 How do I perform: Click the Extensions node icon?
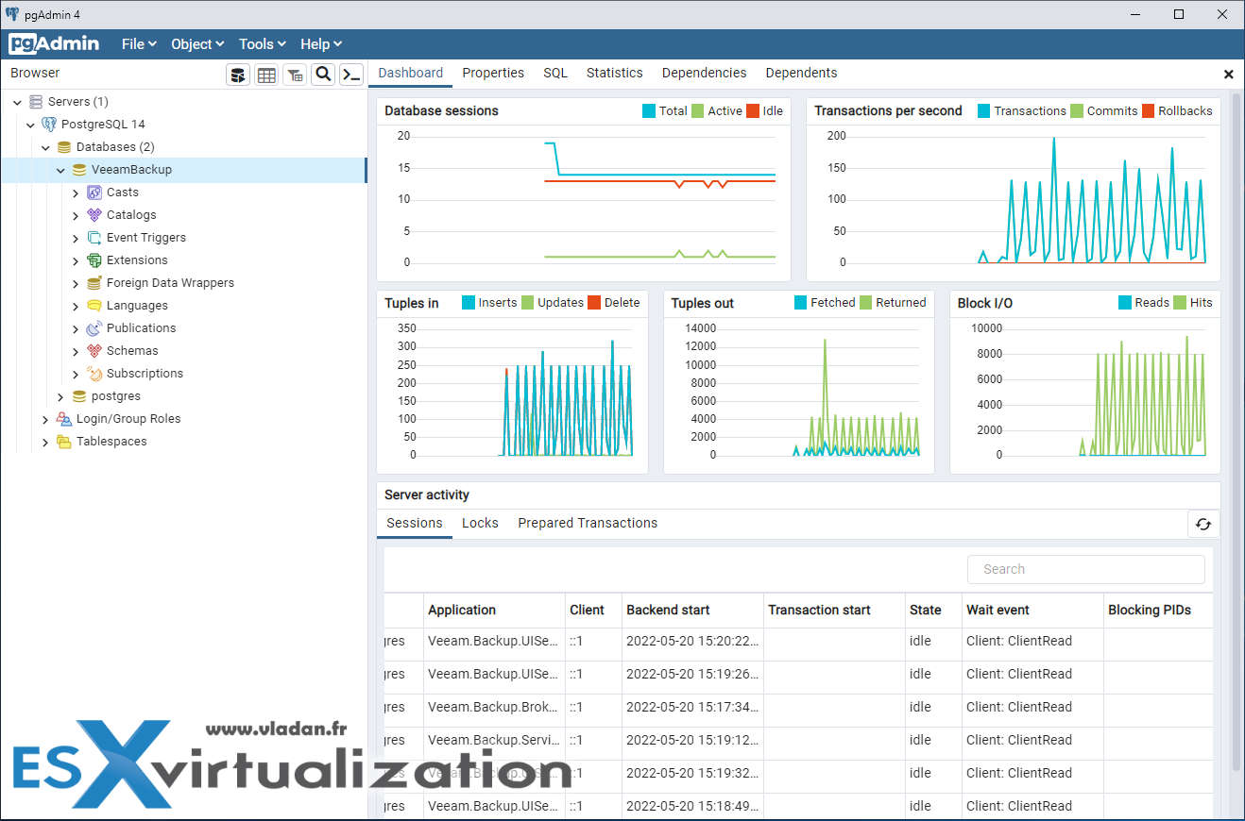click(x=94, y=260)
